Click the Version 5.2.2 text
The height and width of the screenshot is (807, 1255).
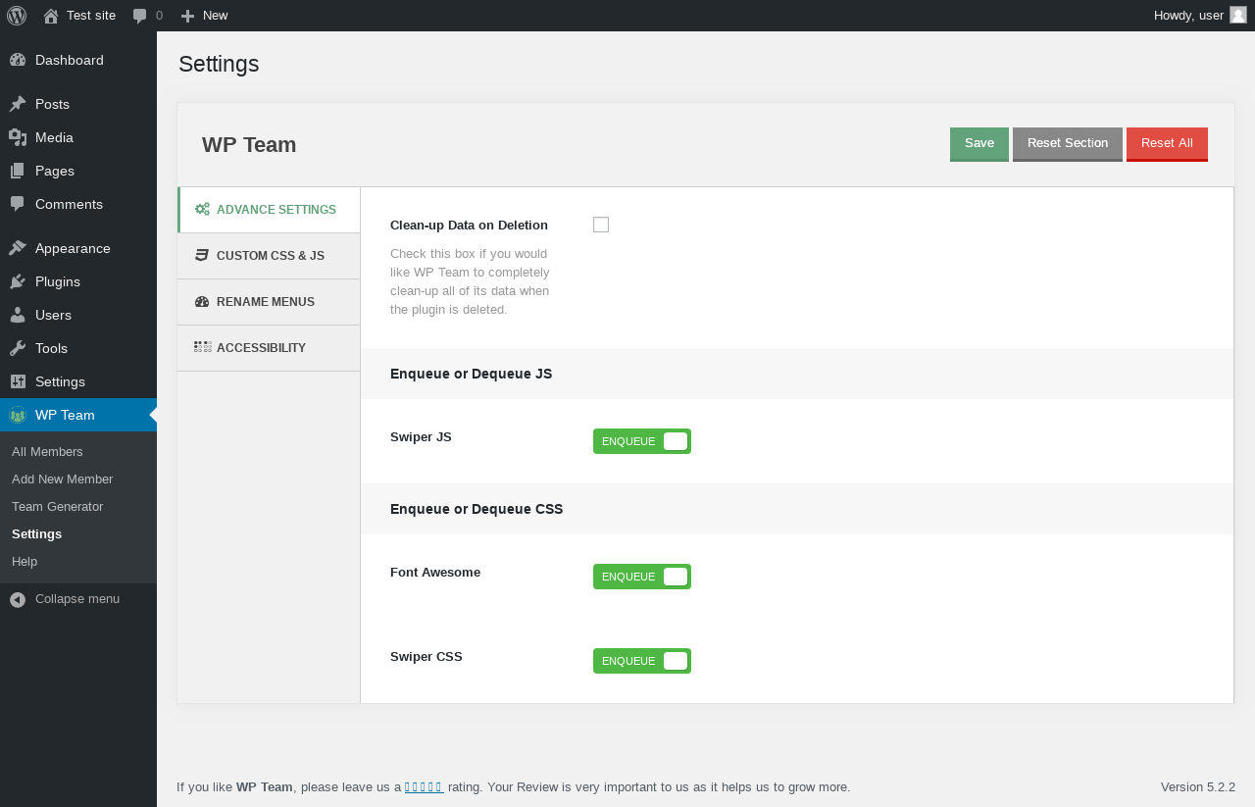(1198, 786)
